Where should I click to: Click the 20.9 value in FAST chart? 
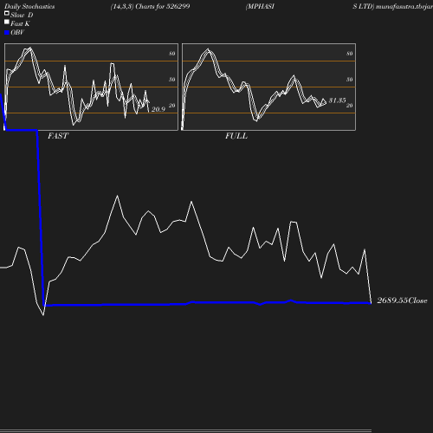click(x=158, y=109)
